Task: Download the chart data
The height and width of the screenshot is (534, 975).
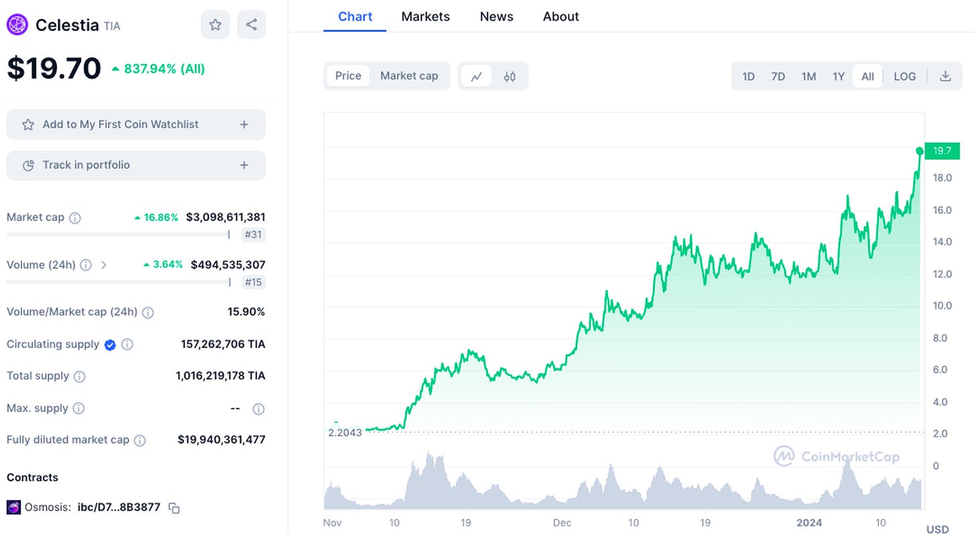Action: 946,76
